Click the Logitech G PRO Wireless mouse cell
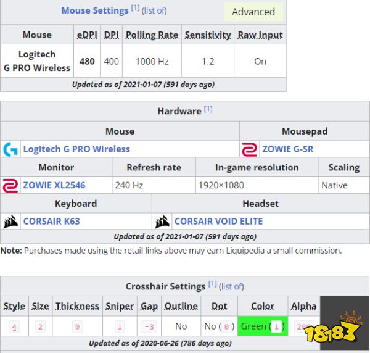The image size is (370, 353). (x=37, y=61)
